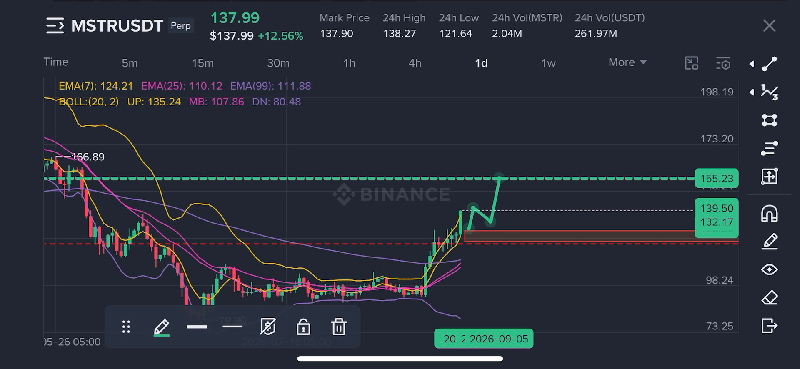Switch to the 1w timeframe
Screen dimensions: 800x369
click(548, 63)
